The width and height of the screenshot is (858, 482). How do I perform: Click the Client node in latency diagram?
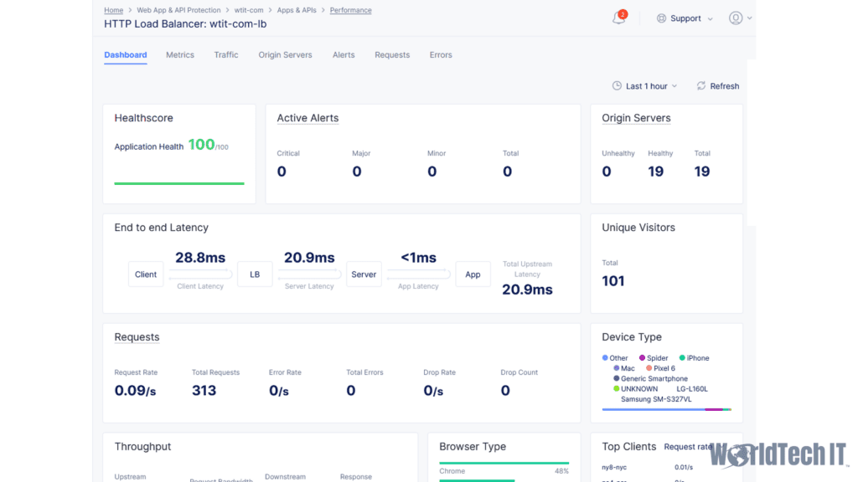146,274
